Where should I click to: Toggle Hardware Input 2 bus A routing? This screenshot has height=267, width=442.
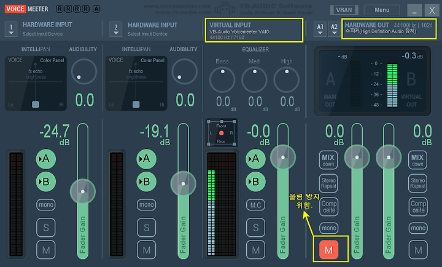[146, 159]
